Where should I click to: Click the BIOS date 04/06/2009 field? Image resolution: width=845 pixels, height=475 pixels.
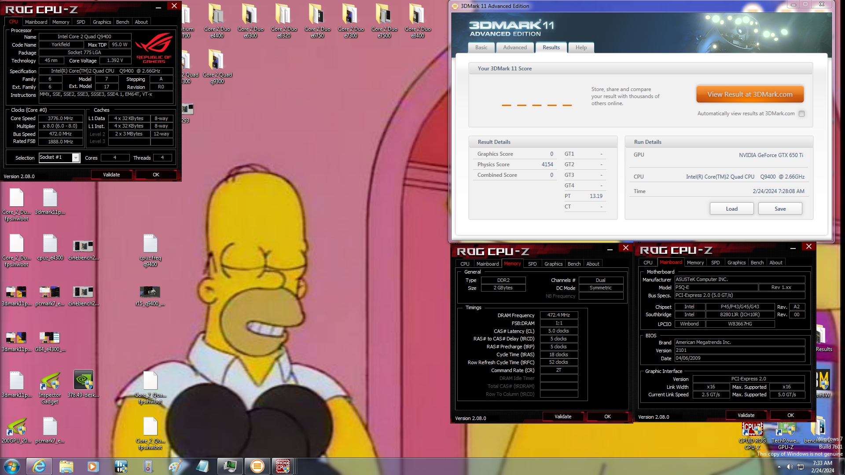coord(739,358)
